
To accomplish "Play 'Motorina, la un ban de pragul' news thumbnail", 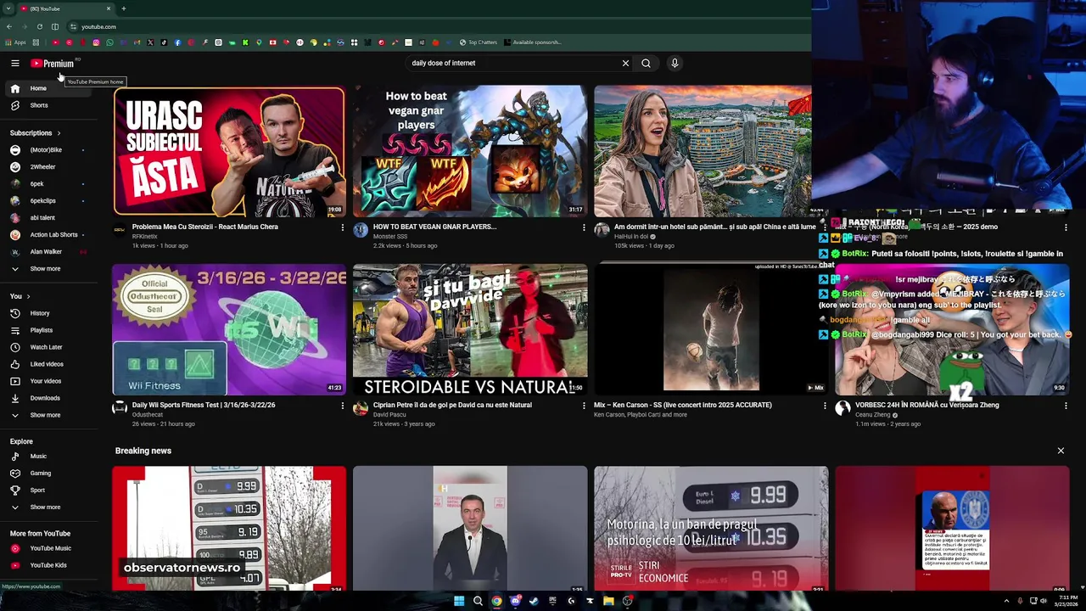I will tap(711, 528).
